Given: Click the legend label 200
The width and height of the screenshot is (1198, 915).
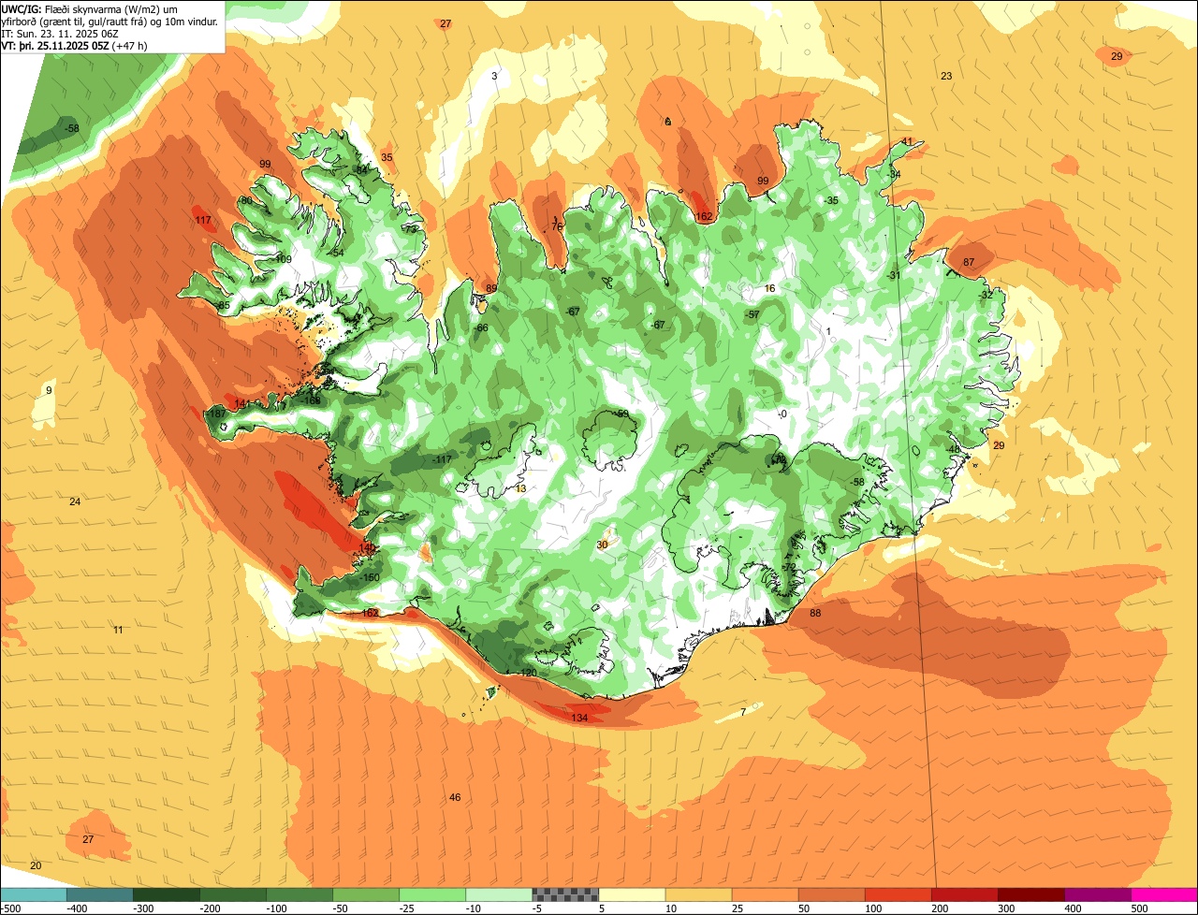Looking at the screenshot, I should pyautogui.click(x=940, y=908).
